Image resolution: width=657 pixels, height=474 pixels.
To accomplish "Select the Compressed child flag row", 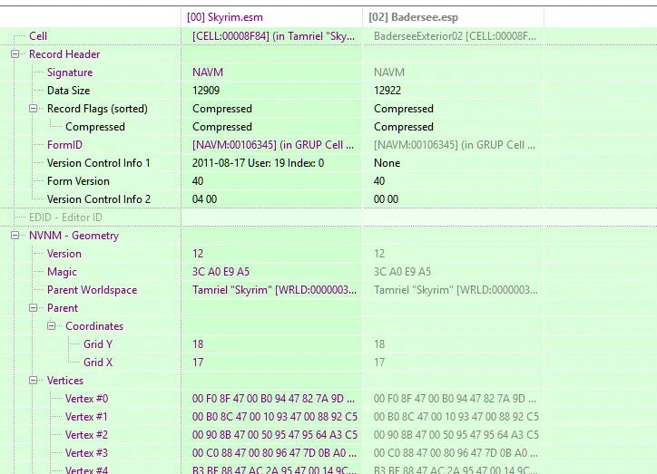I will pyautogui.click(x=95, y=127).
